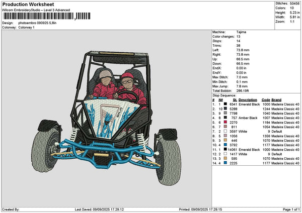Click the design name photoembro 090925 5,8in

pos(37,23)
